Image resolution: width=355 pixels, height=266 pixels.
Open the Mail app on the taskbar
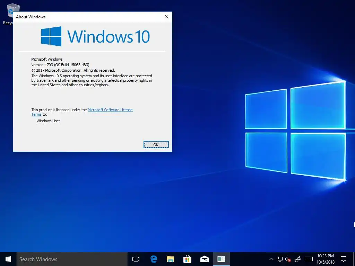pos(205,259)
